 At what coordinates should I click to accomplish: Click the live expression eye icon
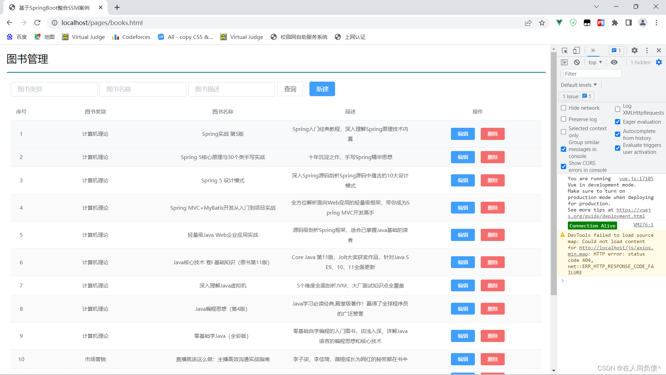point(614,62)
